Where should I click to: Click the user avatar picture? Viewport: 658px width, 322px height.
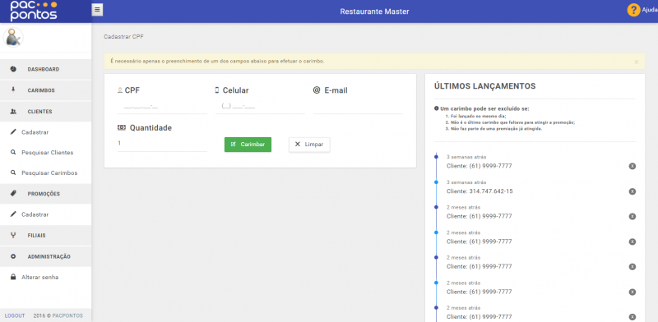pyautogui.click(x=13, y=38)
